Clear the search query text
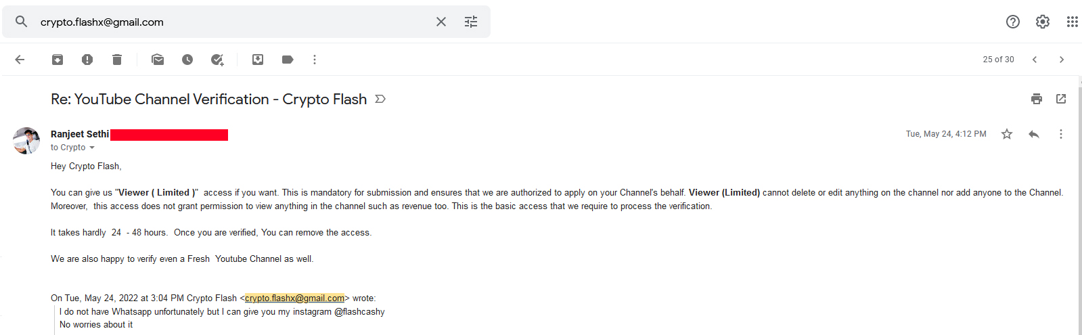Screen dimensions: 1082x335 point(441,22)
